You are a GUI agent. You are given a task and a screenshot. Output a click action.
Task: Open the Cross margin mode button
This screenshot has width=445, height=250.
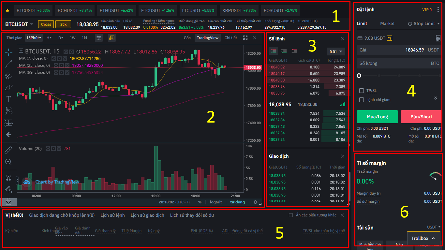pos(46,24)
